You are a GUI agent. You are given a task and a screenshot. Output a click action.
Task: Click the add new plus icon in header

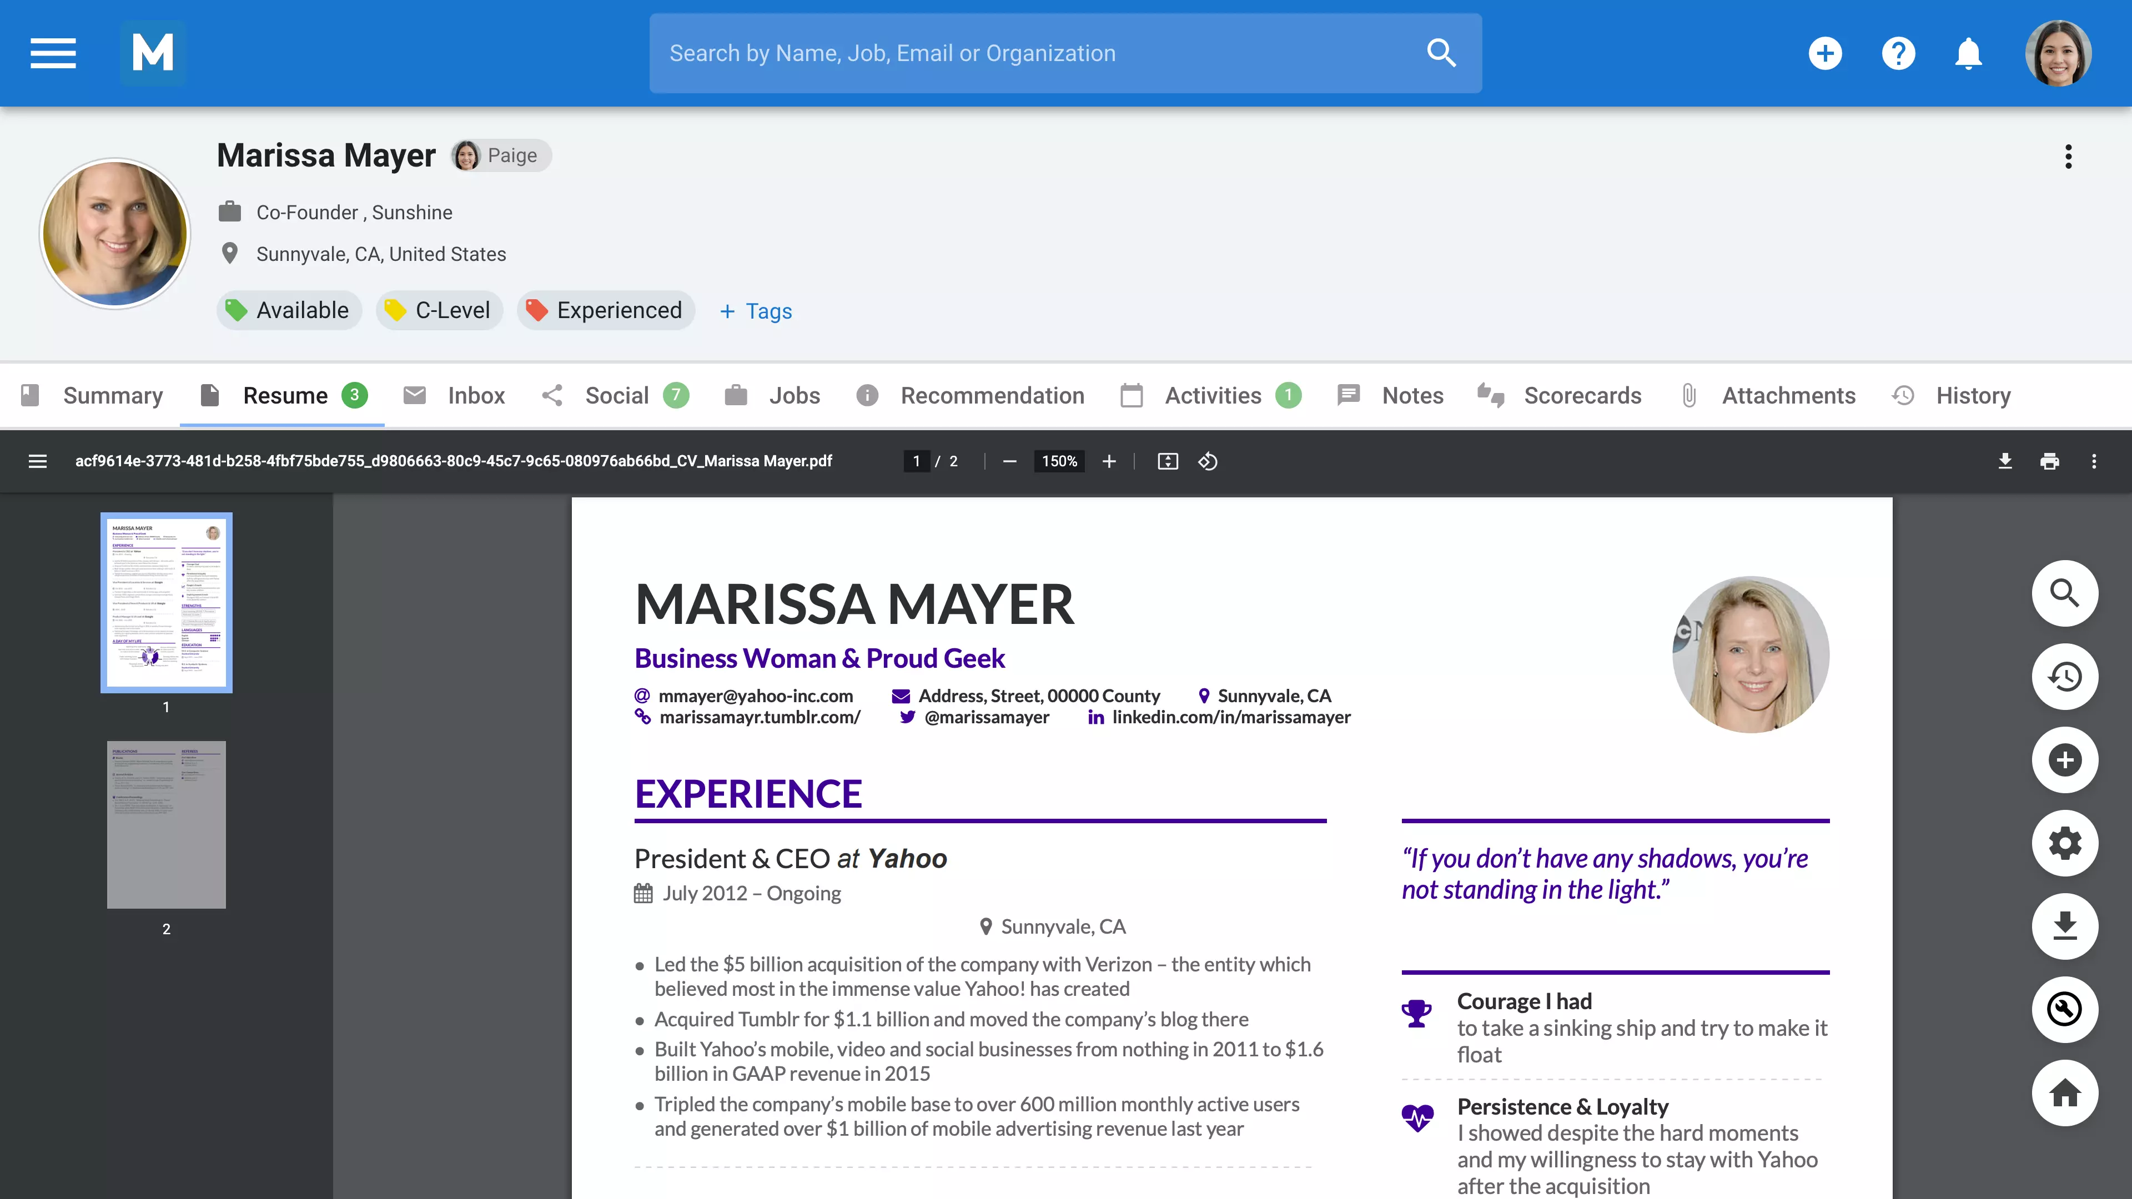pos(1825,53)
